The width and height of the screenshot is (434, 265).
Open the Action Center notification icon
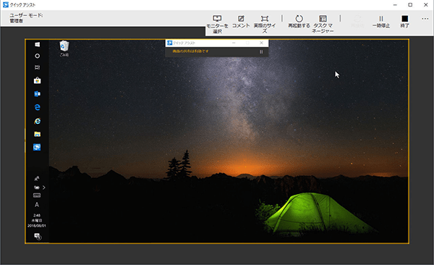tap(38, 237)
